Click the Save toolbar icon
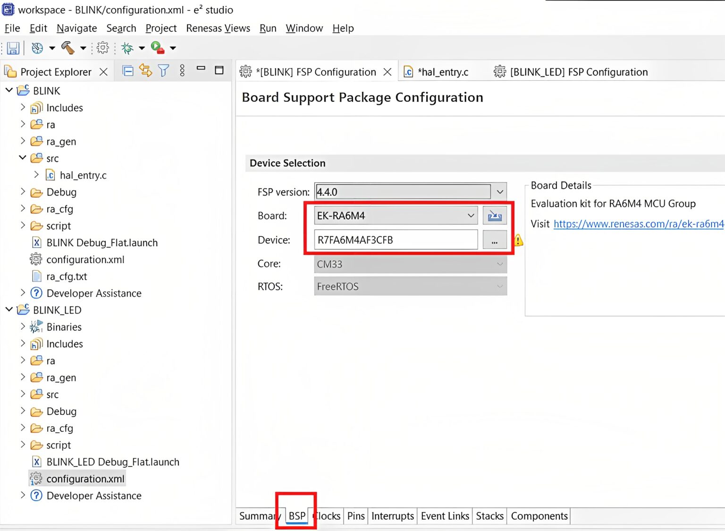 13,48
